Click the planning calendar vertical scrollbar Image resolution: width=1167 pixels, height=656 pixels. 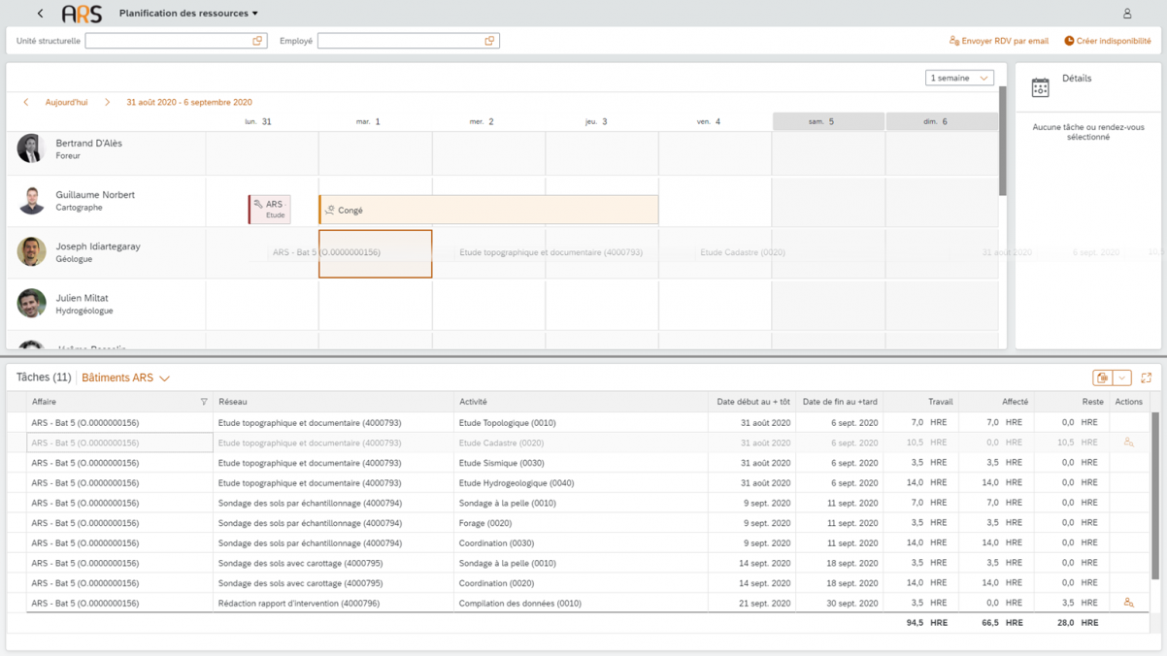click(x=1002, y=141)
